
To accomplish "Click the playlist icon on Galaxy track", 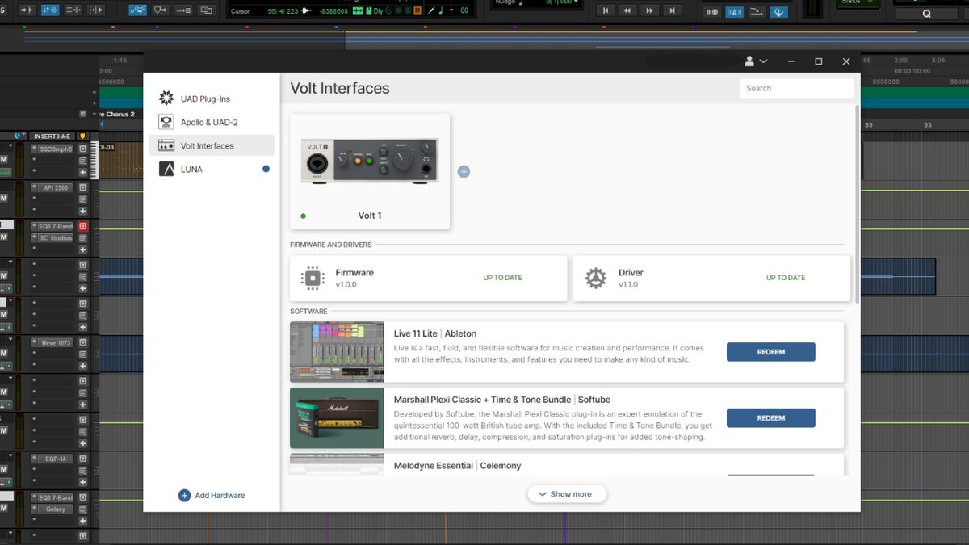I will click(x=82, y=509).
